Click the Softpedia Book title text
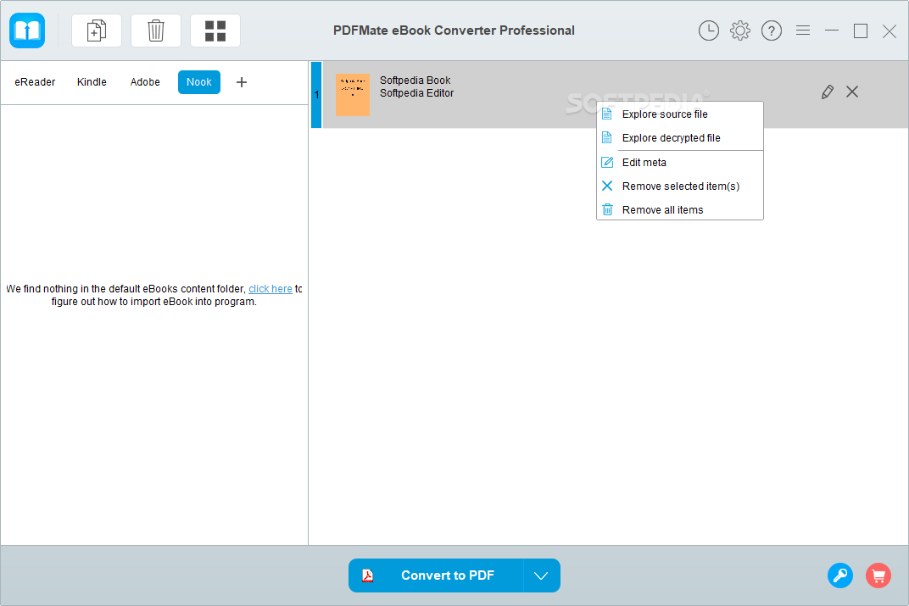The height and width of the screenshot is (606, 909). 415,80
